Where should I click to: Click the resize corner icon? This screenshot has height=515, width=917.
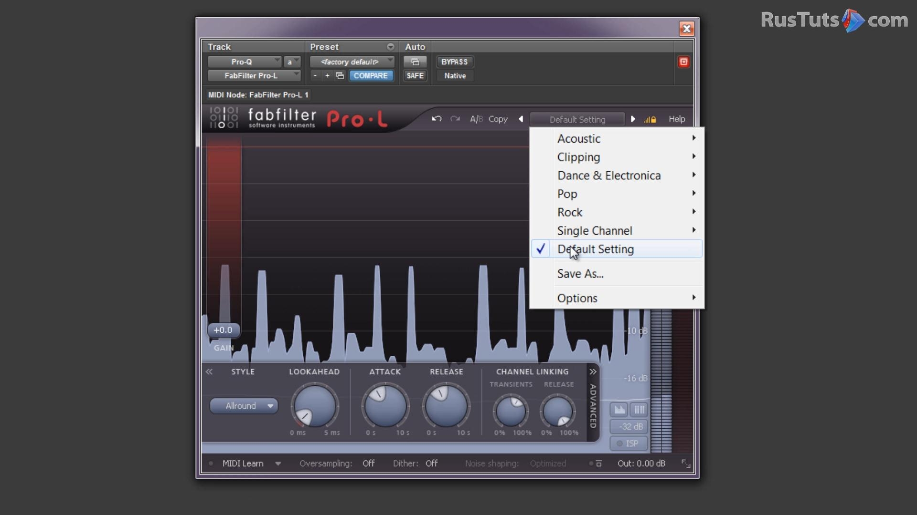tap(686, 463)
